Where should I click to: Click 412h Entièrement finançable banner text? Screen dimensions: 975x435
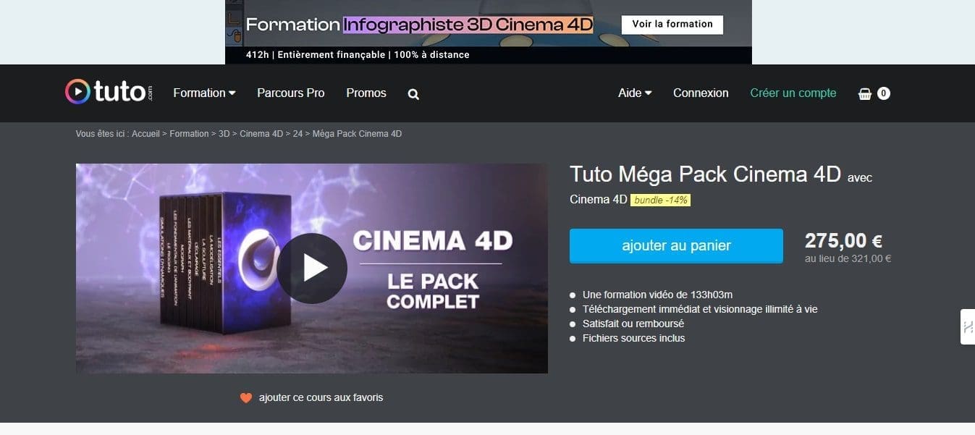point(358,55)
